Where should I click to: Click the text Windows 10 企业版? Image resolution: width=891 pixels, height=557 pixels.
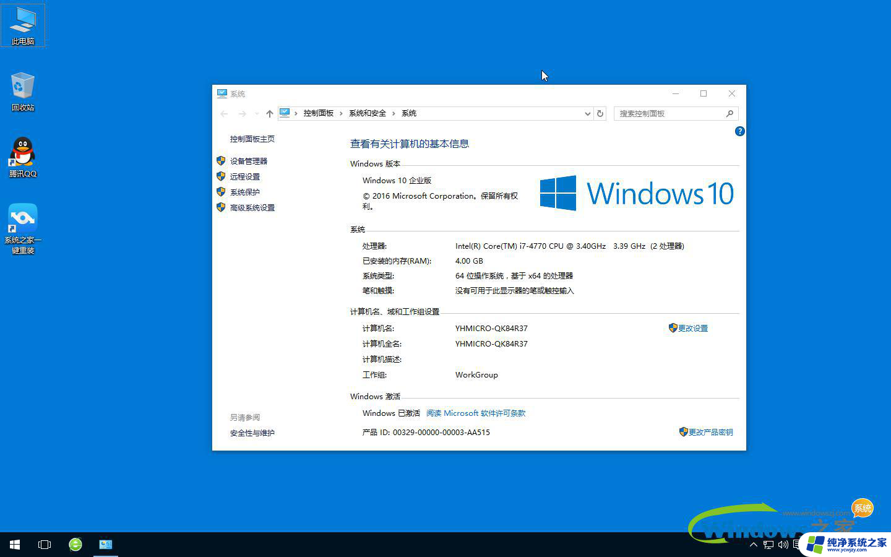[x=397, y=180]
